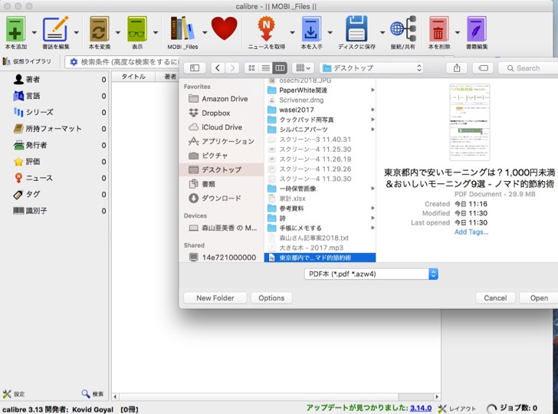Image resolution: width=558 pixels, height=414 pixels.
Task: Open the View book glasses icon
Action: click(137, 29)
